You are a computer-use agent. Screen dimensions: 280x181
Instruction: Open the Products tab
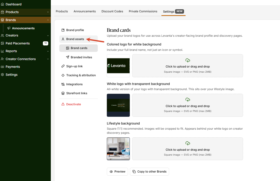62,11
